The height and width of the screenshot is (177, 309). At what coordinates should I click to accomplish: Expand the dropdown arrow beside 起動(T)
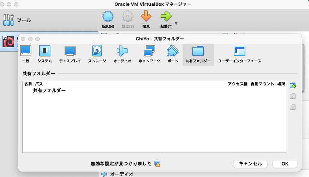[176, 24]
